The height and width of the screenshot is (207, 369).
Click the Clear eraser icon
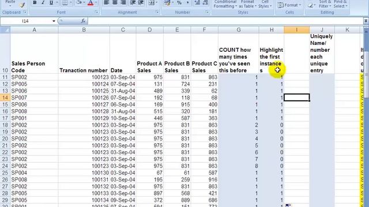[311, 5]
